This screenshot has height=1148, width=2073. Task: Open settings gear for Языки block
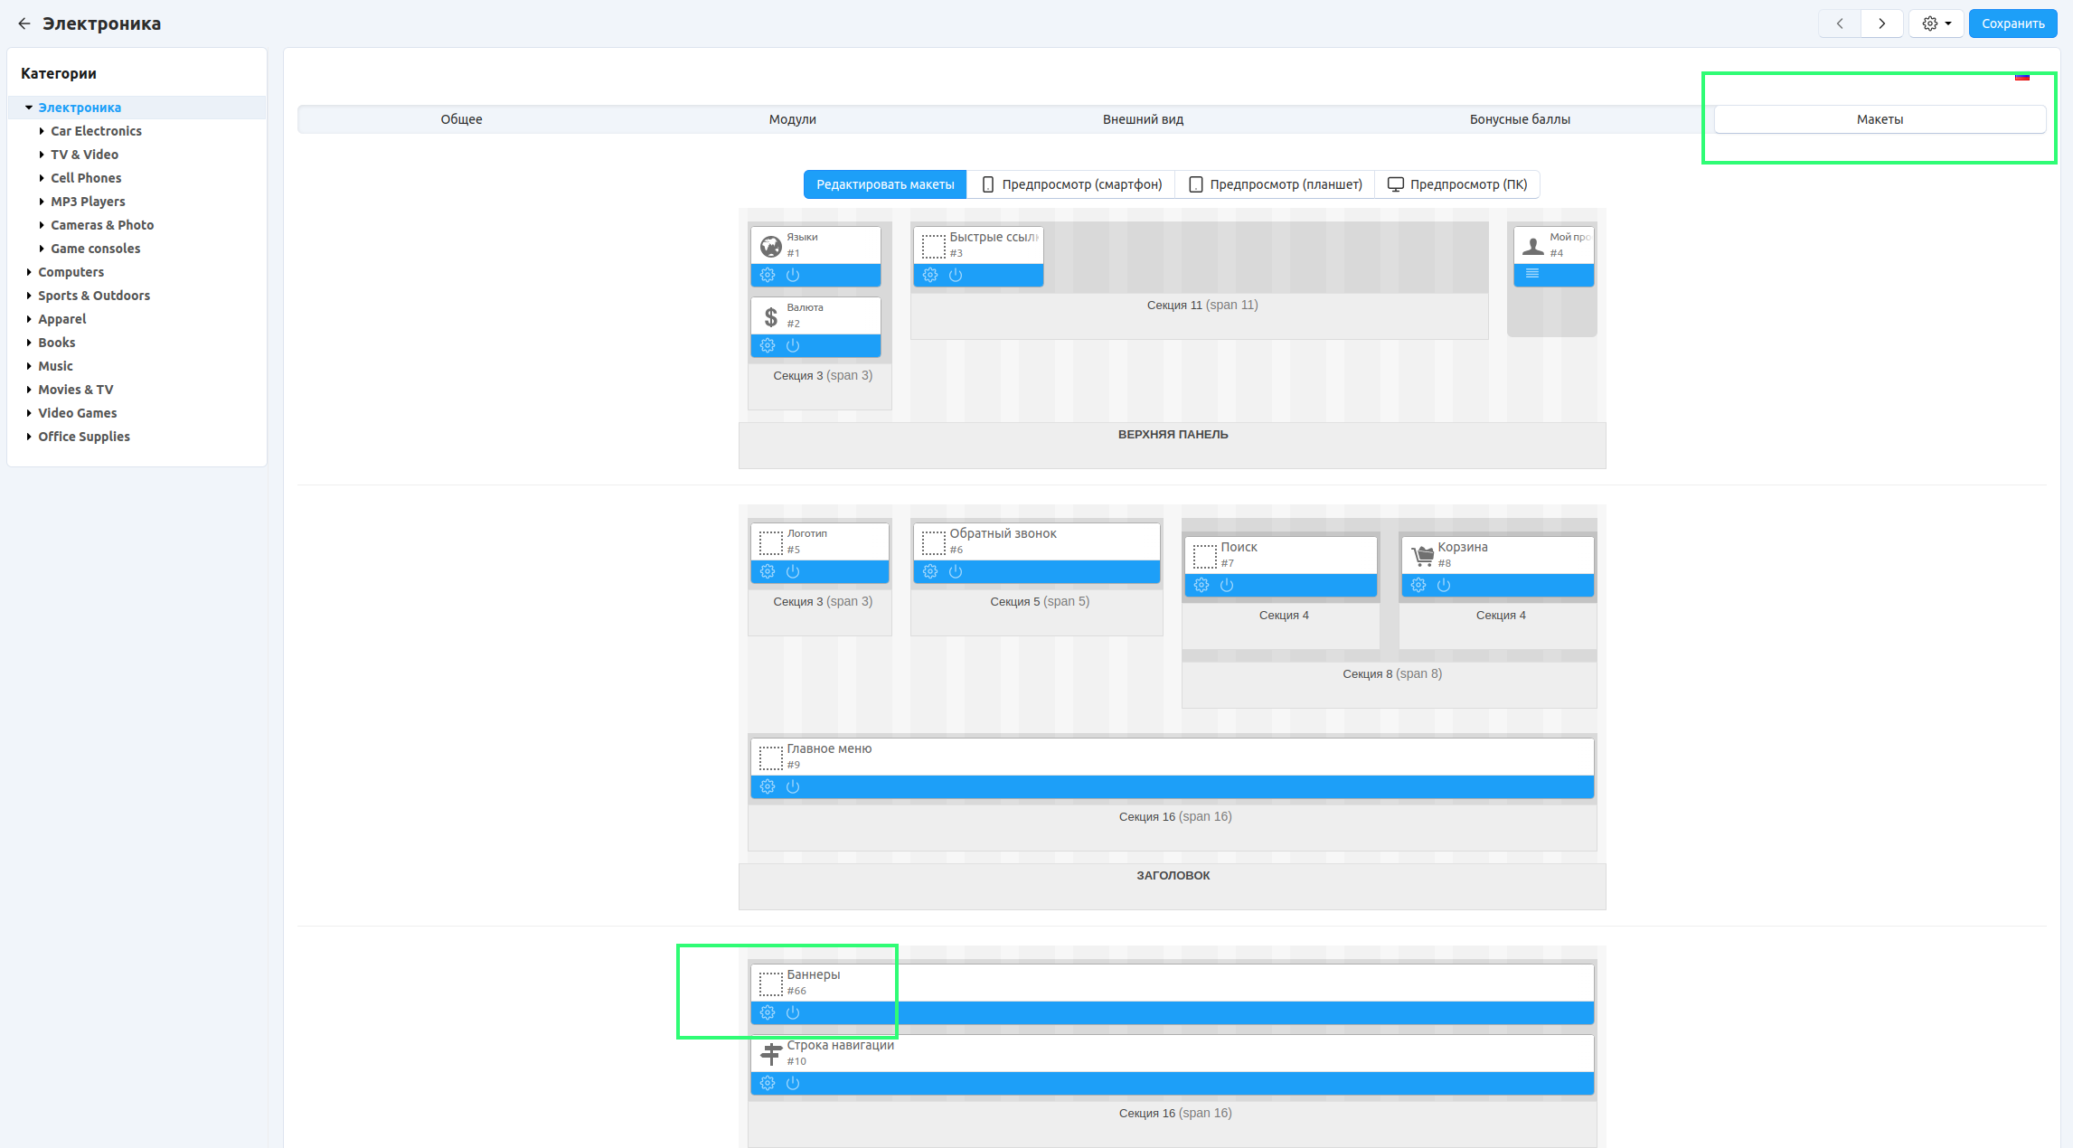click(768, 275)
